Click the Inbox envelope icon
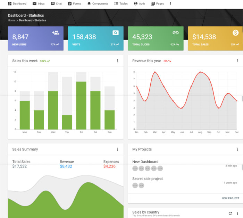This screenshot has width=243, height=218. pyautogui.click(x=34, y=3)
